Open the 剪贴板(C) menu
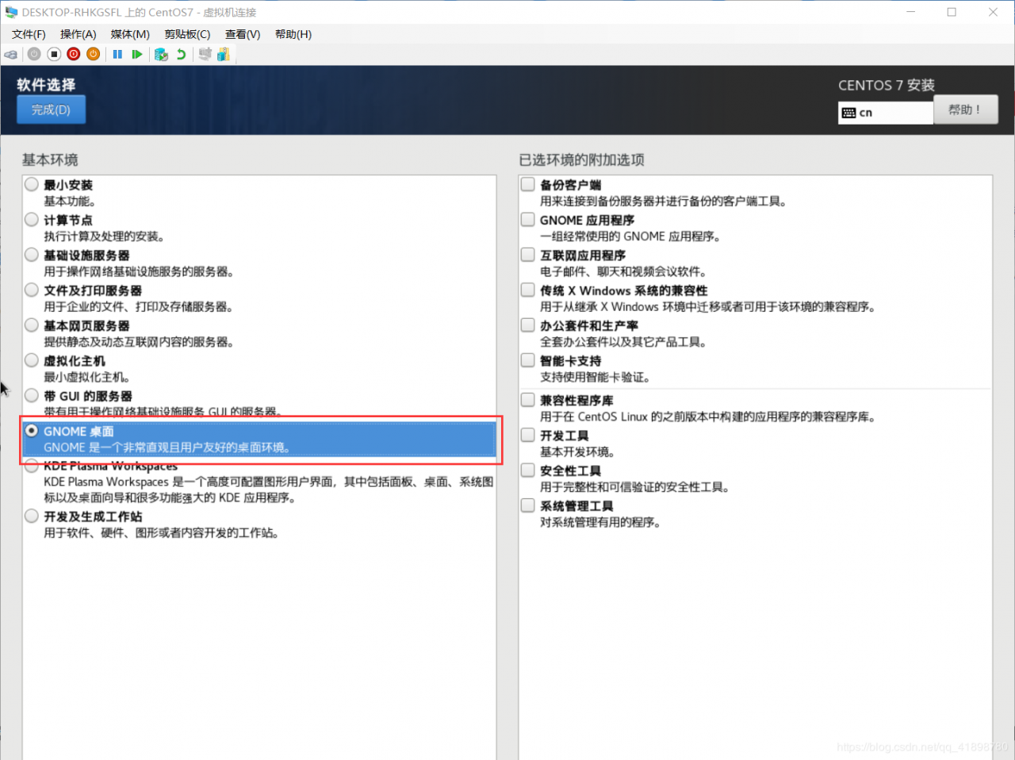The image size is (1015, 760). point(187,34)
